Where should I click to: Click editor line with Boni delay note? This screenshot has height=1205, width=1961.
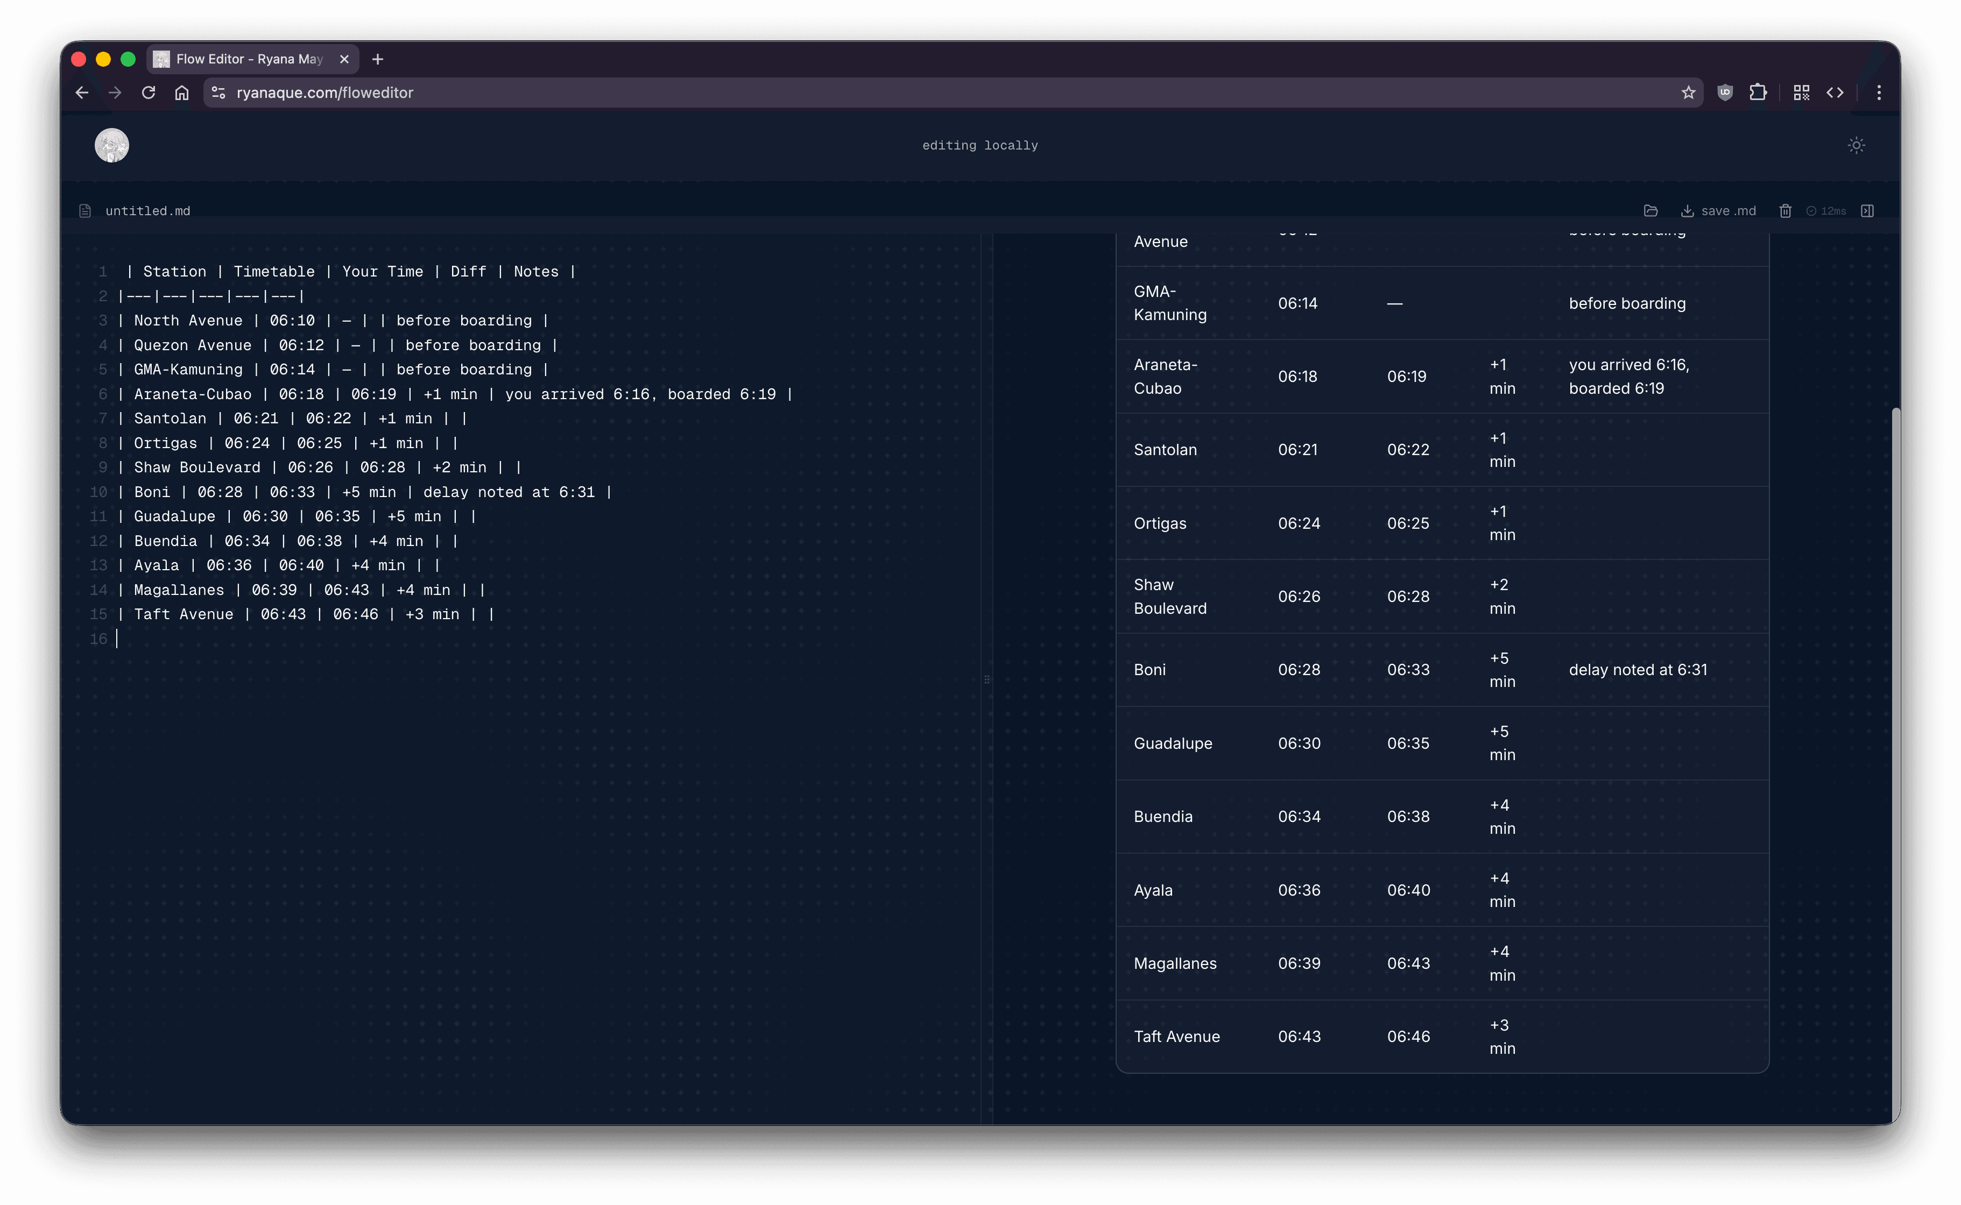point(365,493)
